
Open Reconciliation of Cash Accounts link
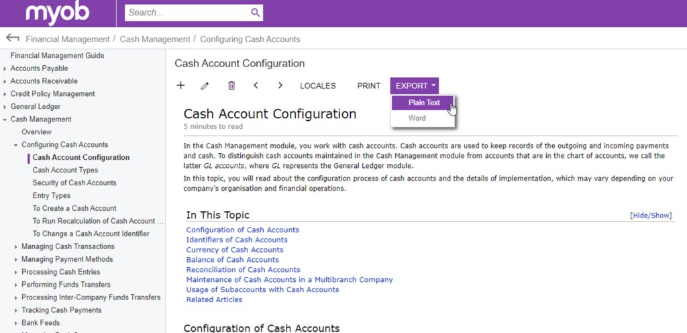[243, 269]
